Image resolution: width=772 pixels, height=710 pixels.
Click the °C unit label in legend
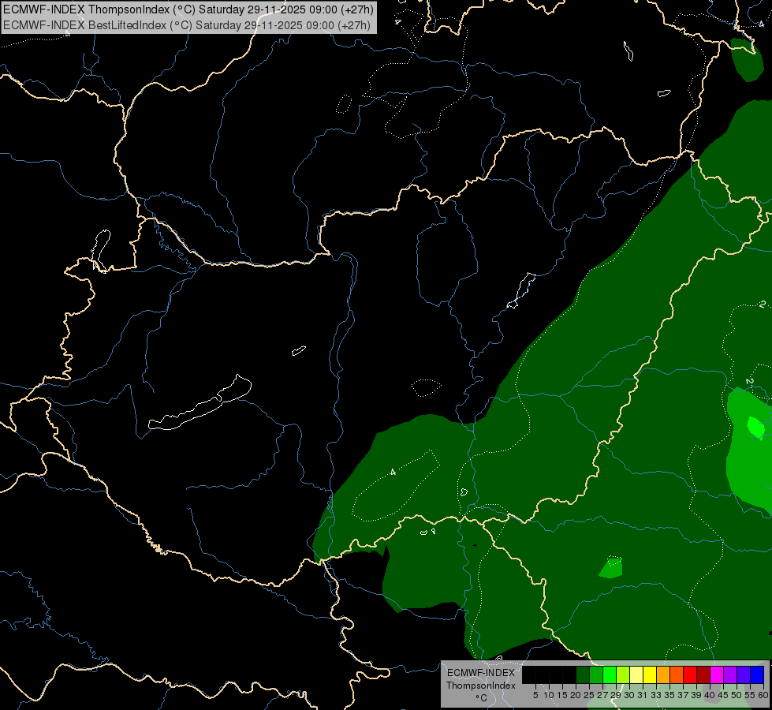pyautogui.click(x=482, y=698)
